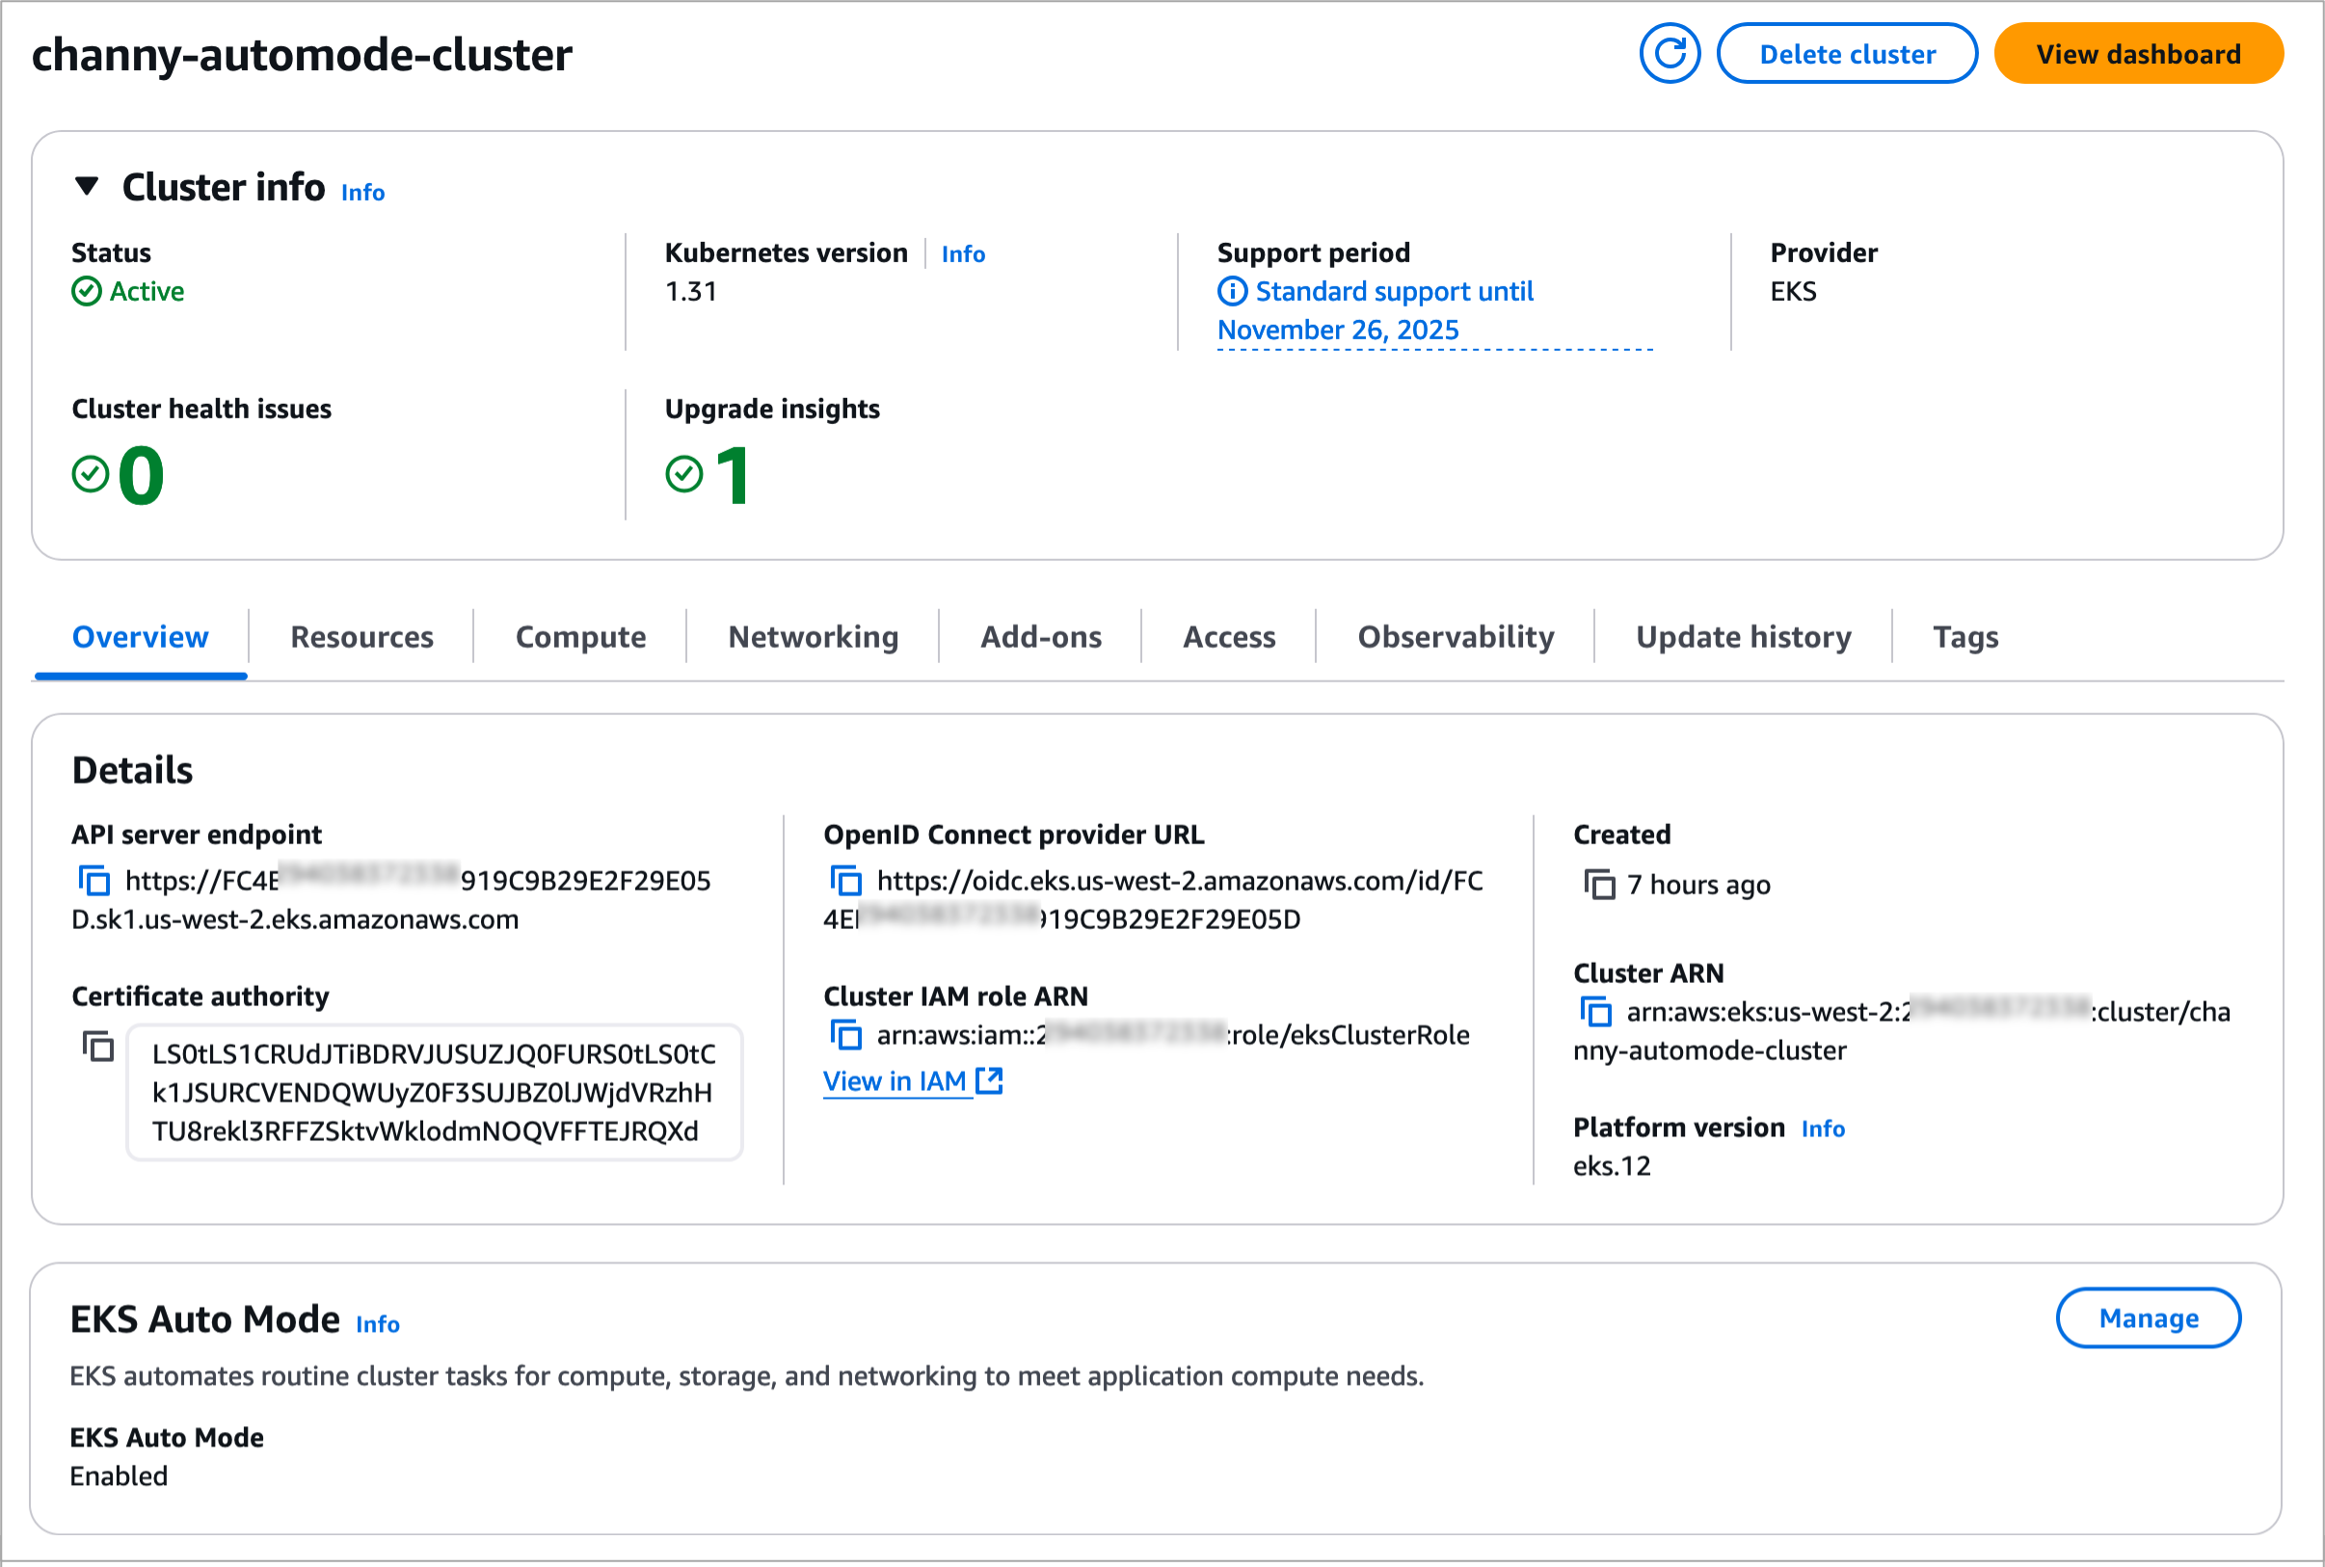The height and width of the screenshot is (1567, 2325).
Task: Copy the Created timestamp
Action: click(x=1598, y=885)
